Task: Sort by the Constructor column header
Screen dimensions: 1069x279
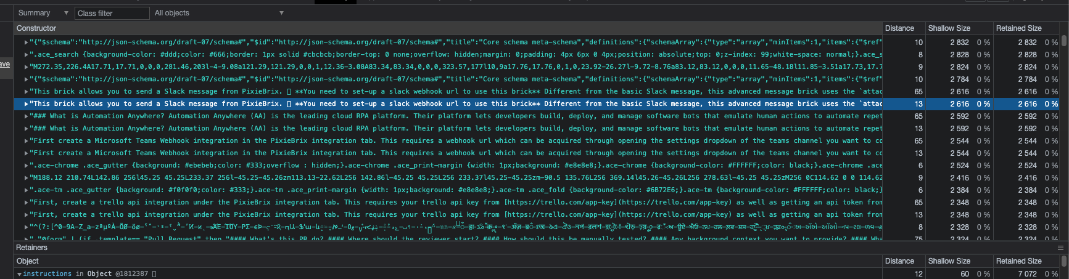Action: (x=448, y=28)
